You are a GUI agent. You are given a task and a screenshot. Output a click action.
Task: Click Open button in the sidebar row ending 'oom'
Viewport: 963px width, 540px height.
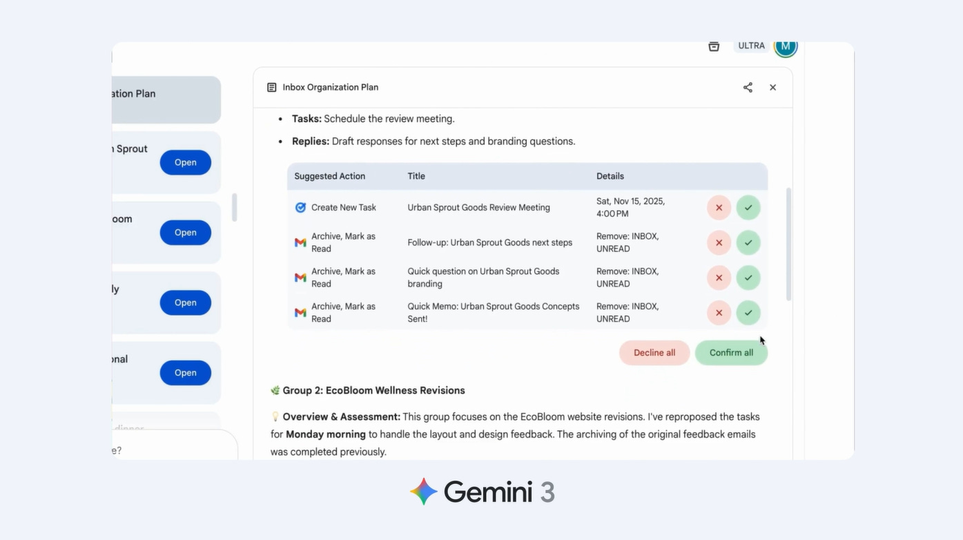pyautogui.click(x=185, y=233)
